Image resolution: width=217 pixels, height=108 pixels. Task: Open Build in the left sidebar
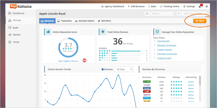click(15, 28)
